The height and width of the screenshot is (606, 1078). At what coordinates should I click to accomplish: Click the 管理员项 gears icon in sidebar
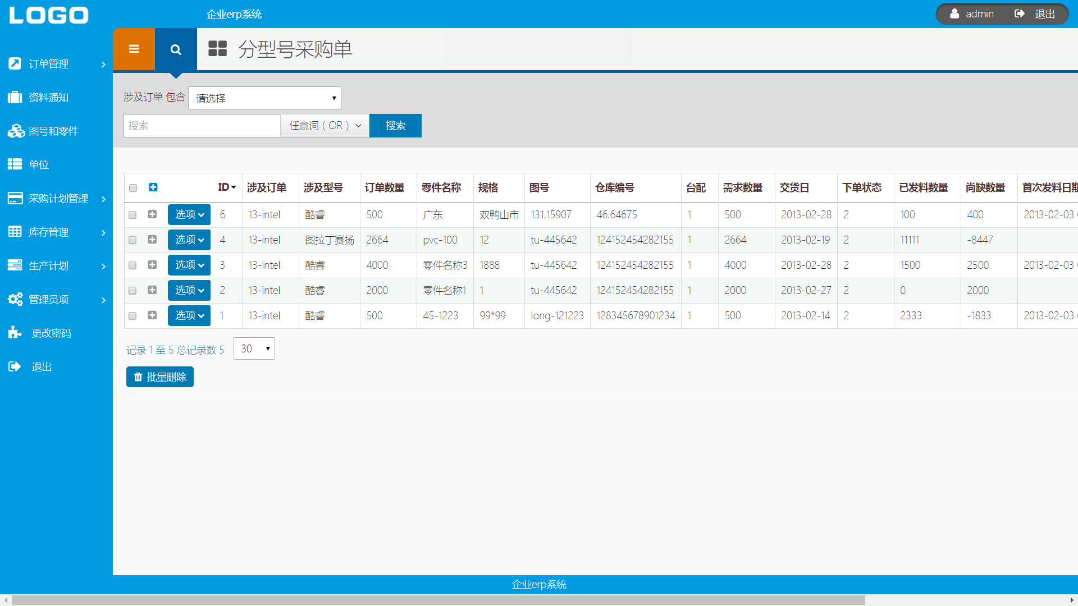15,299
